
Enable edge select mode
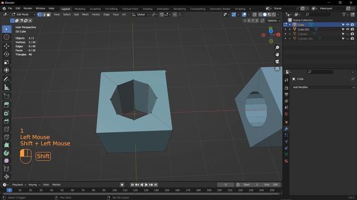pos(44,14)
